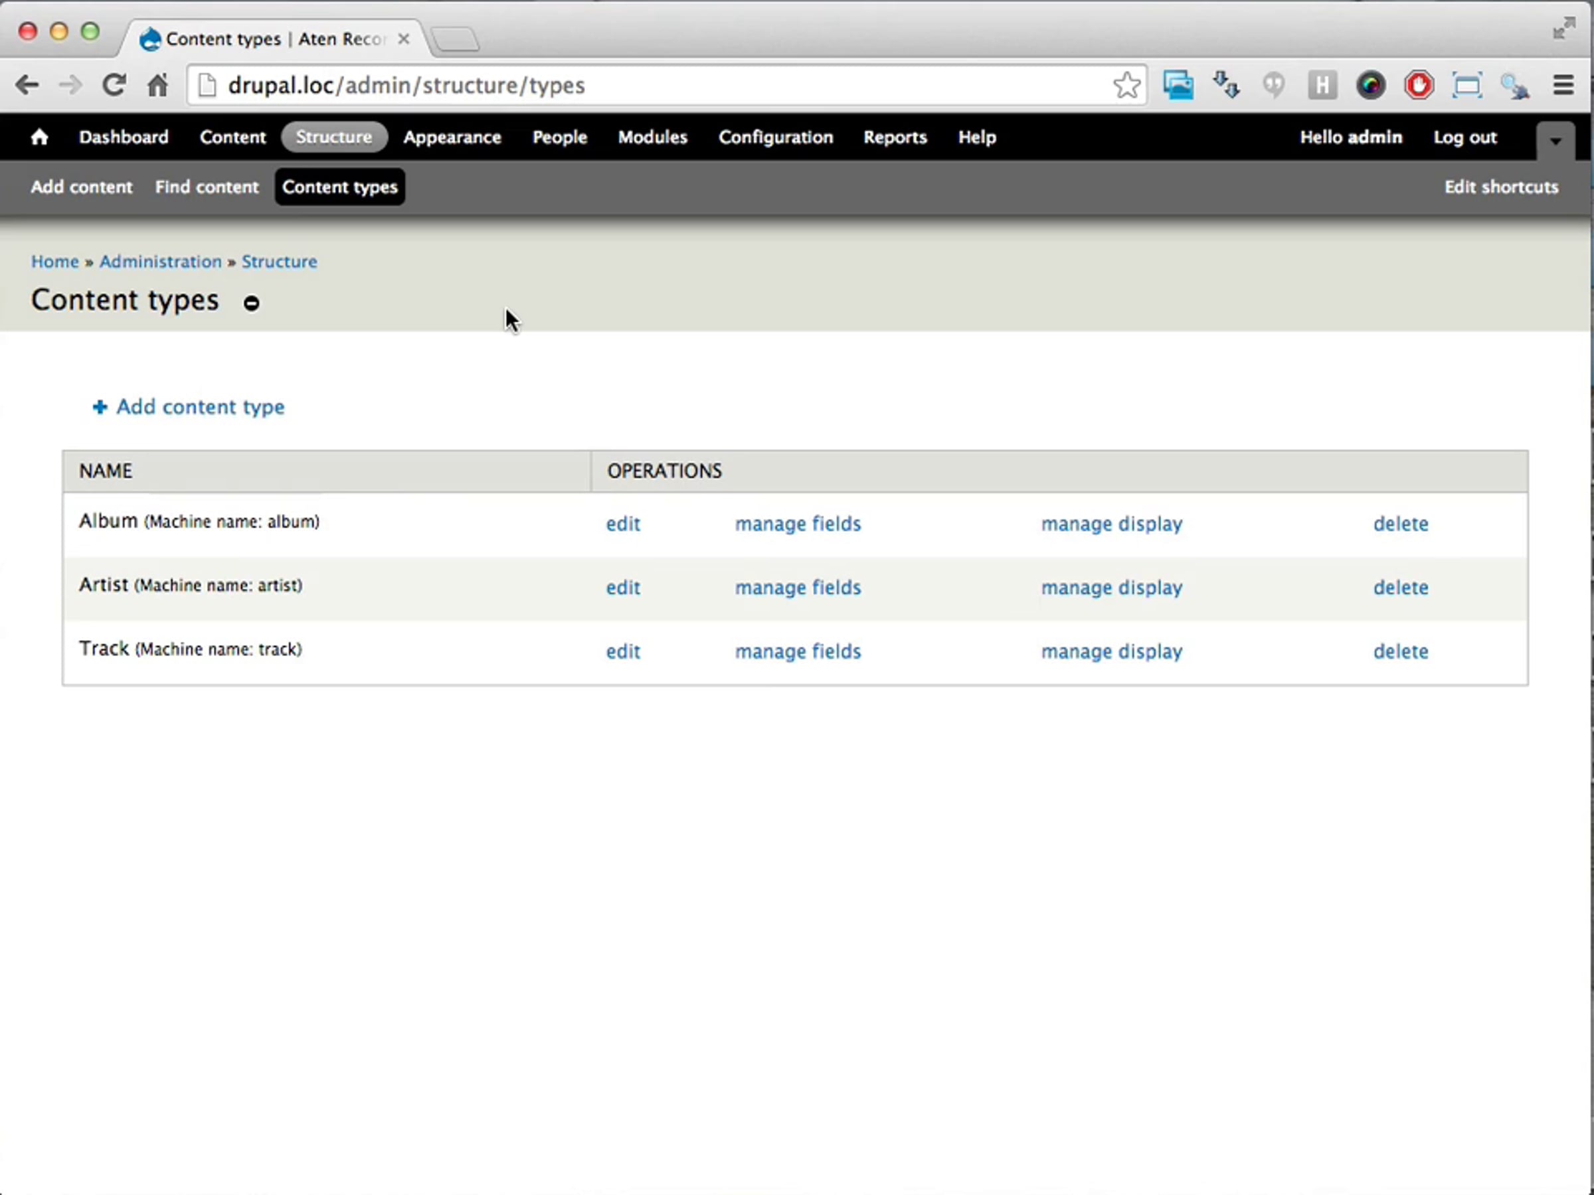Click the plus icon for Add content type

coord(100,408)
